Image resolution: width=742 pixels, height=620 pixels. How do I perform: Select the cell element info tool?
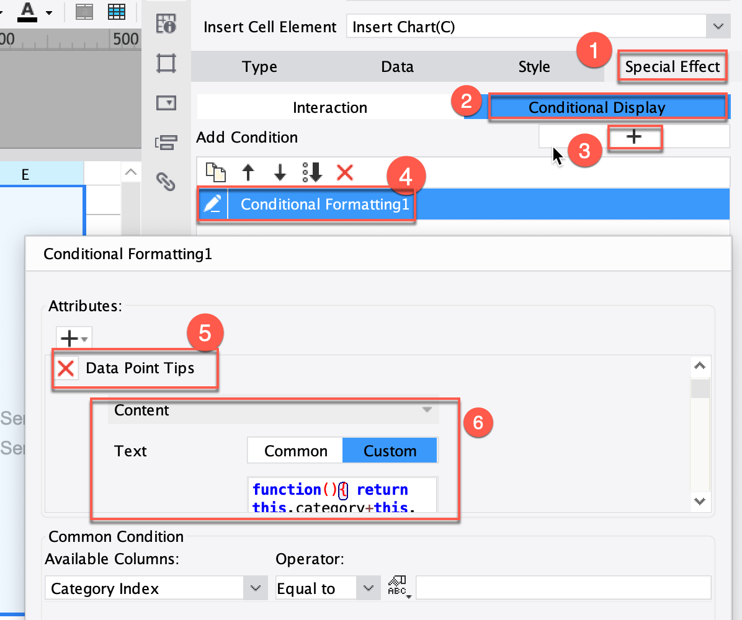click(166, 24)
